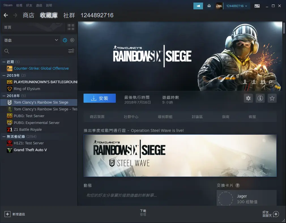Screen dimensions: 286x223
Task: Open the 尋找群組 find groups link
Action: (x=165, y=117)
